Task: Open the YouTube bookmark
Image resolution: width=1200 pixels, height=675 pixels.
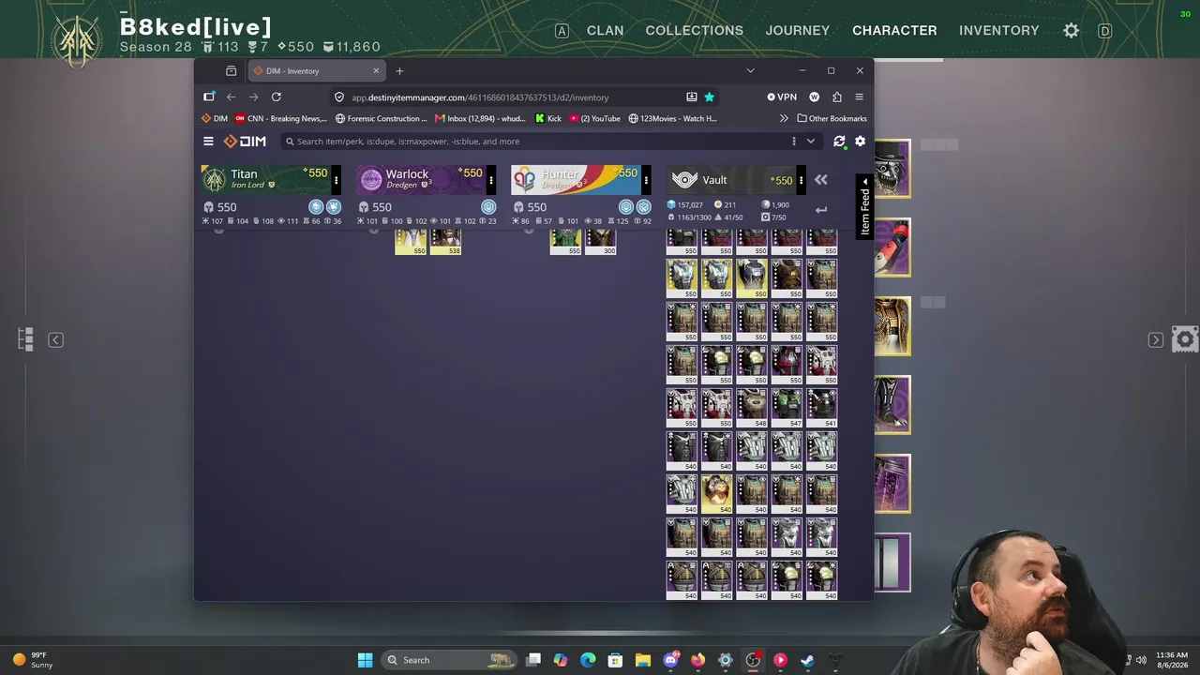Action: click(594, 119)
